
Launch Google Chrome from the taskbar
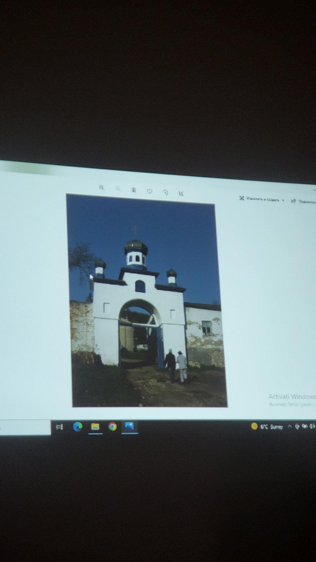(112, 427)
